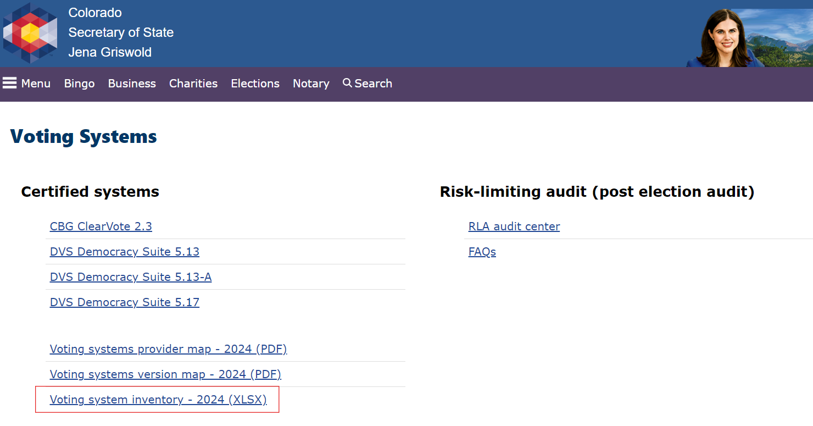The width and height of the screenshot is (813, 426).
Task: Open the hamburger Menu icon
Action: [x=10, y=83]
